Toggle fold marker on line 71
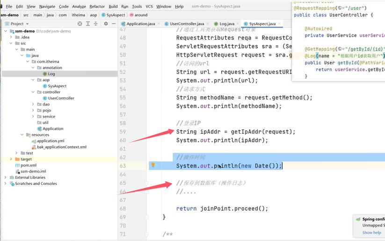 146,234
